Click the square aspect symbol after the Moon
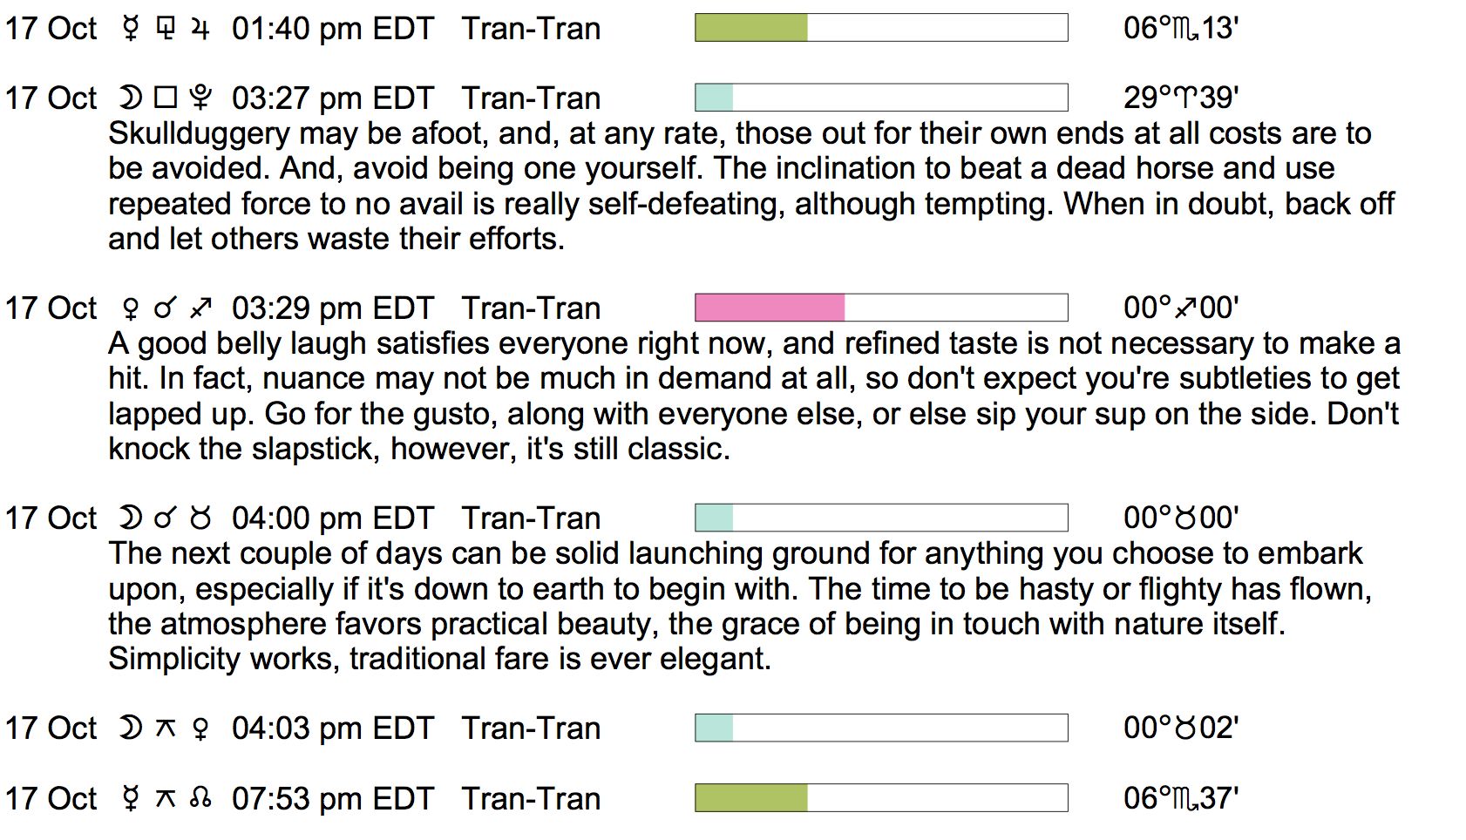 coord(166,98)
